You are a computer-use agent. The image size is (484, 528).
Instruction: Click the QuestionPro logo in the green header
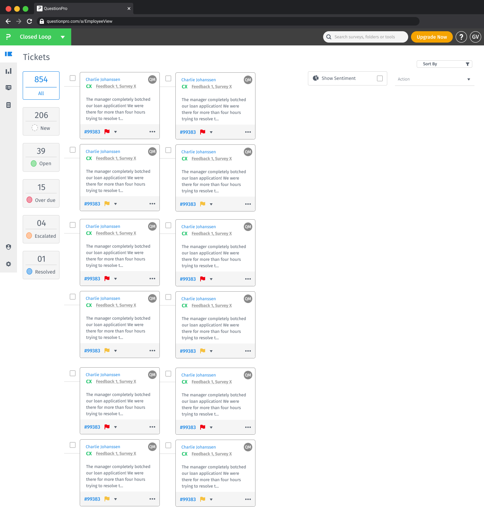9,37
